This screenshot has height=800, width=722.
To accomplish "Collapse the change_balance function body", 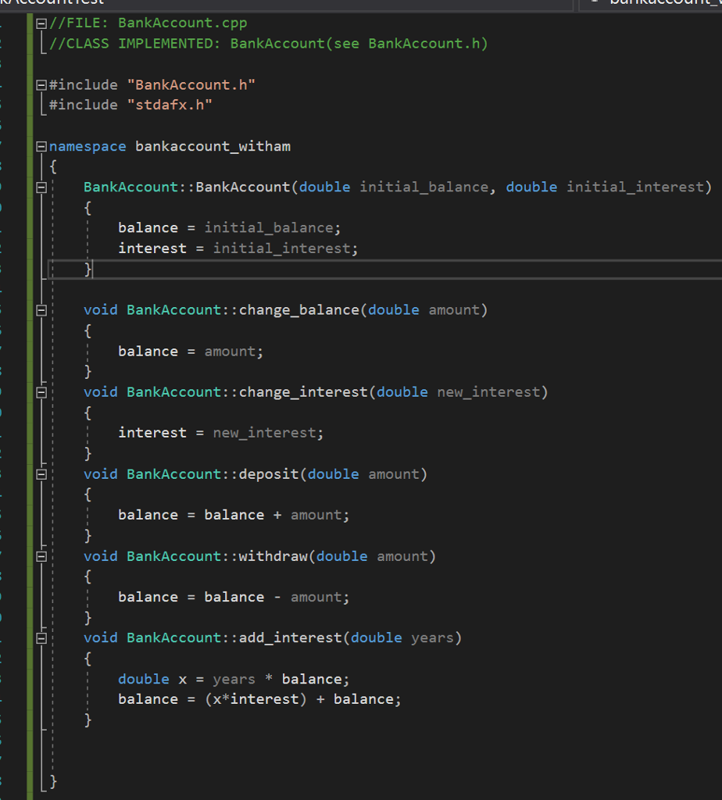I will point(40,309).
